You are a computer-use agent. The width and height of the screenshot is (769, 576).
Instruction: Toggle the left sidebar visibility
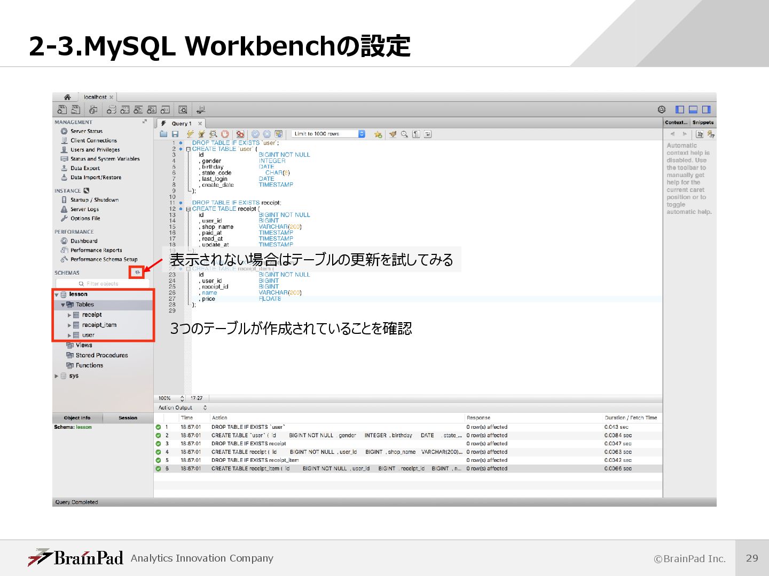pyautogui.click(x=680, y=109)
